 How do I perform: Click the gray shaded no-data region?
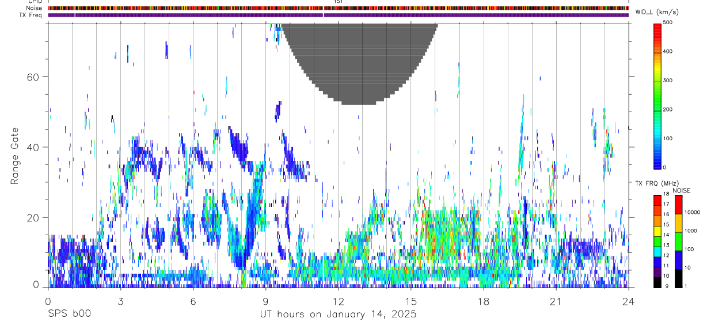click(360, 63)
